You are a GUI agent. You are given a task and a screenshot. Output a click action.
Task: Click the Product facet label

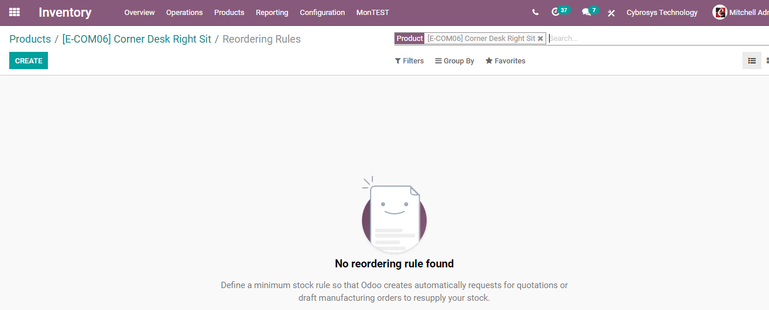tap(410, 38)
